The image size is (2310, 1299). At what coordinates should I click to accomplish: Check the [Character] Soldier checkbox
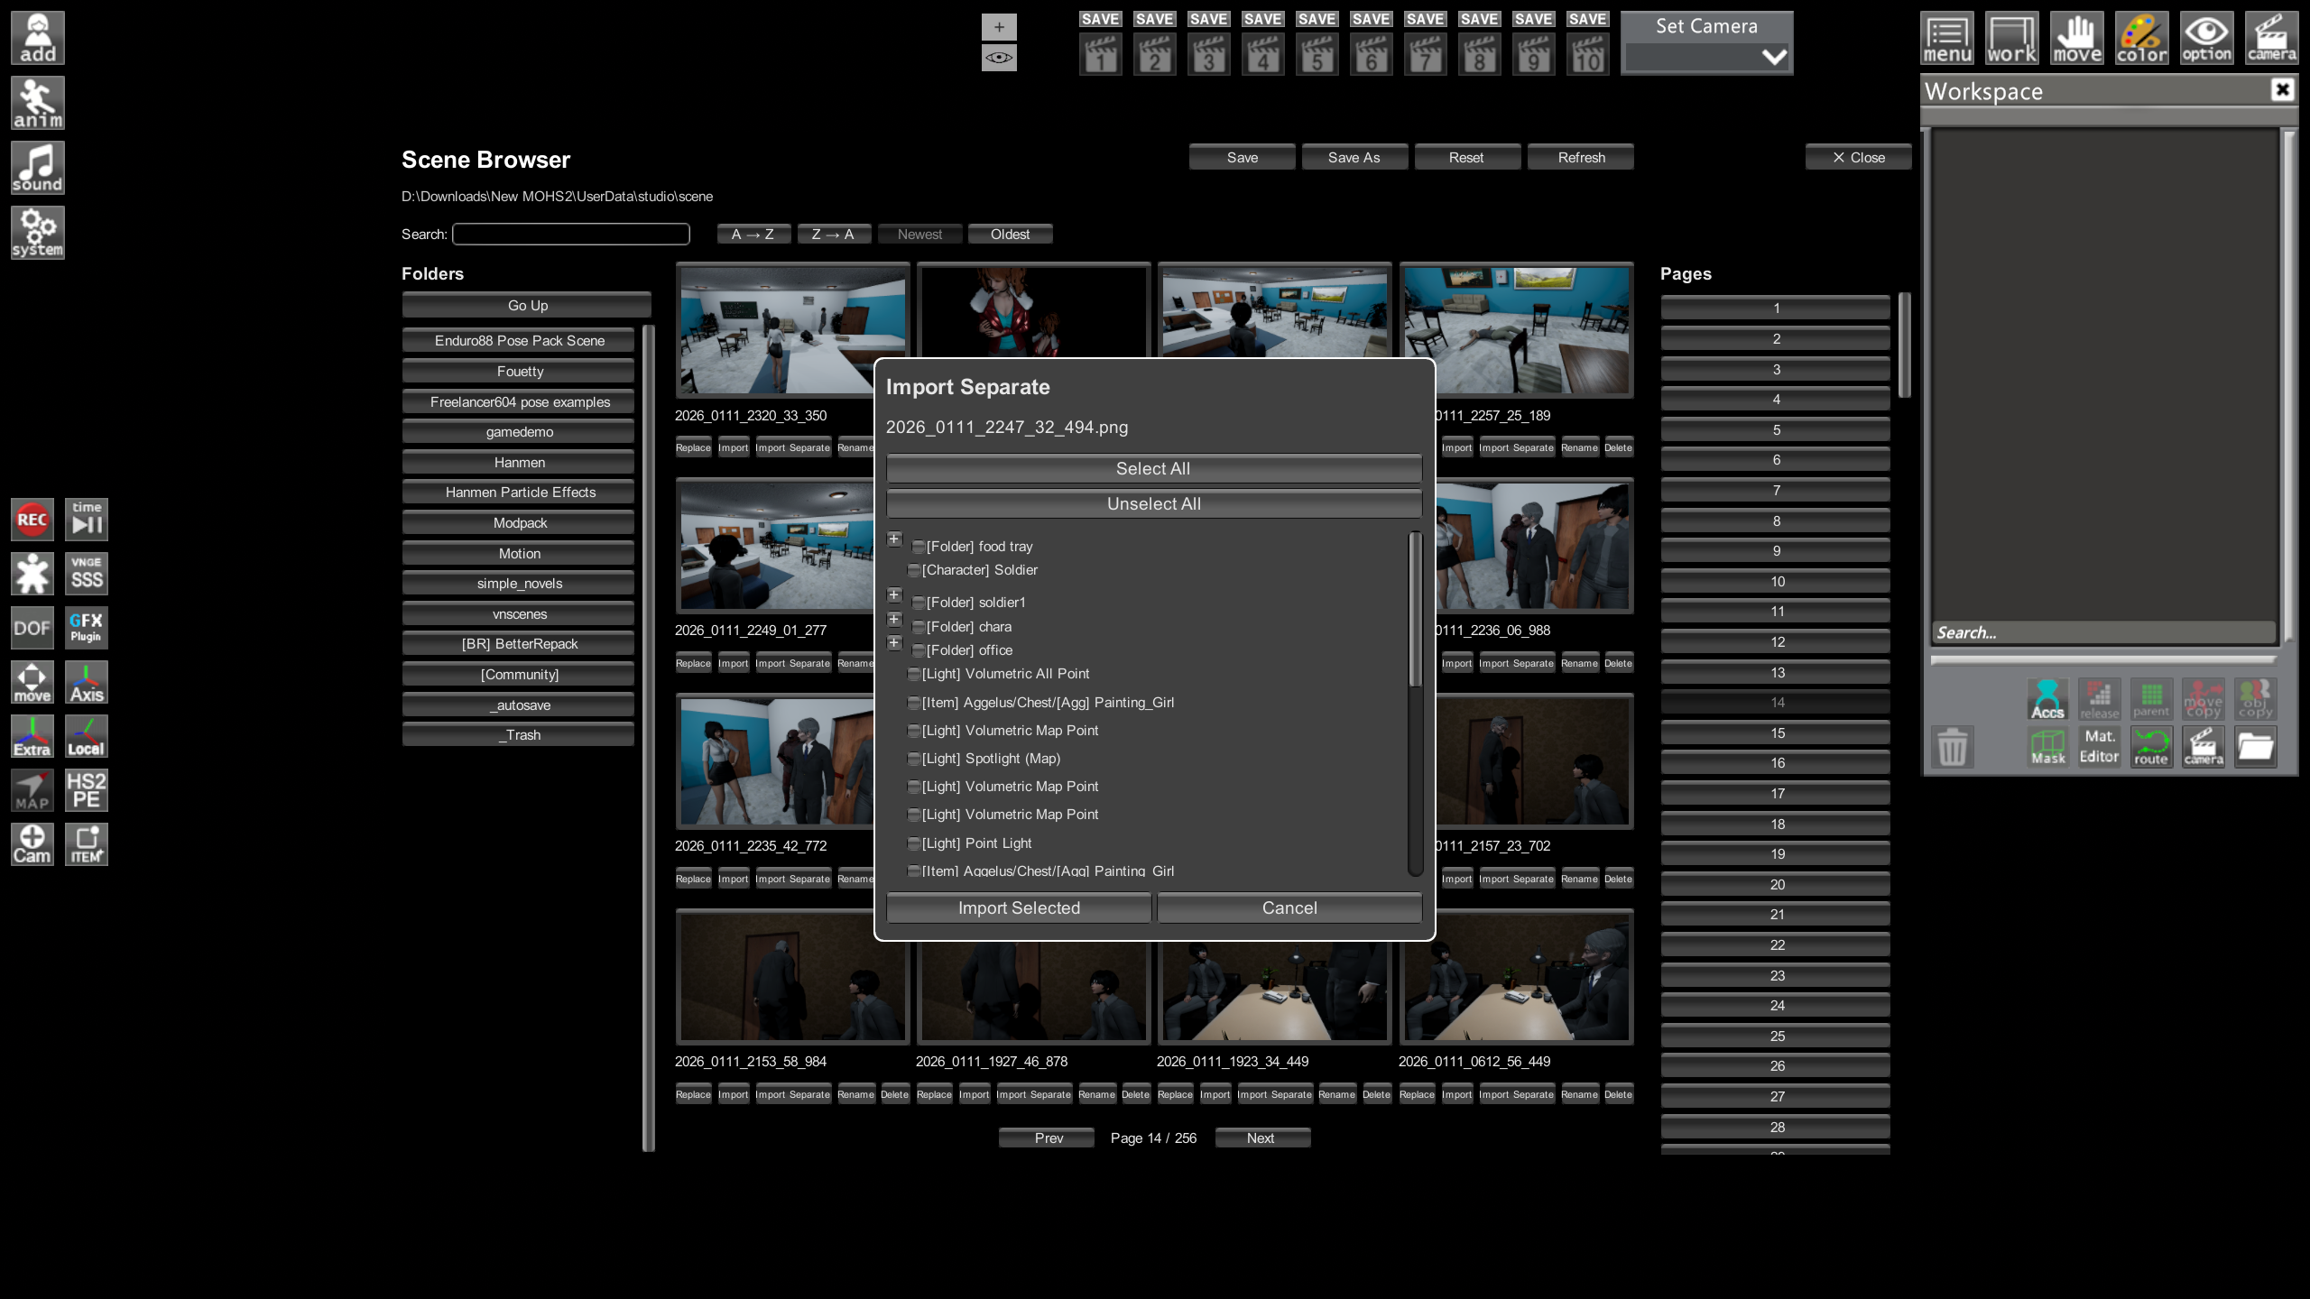(x=914, y=571)
